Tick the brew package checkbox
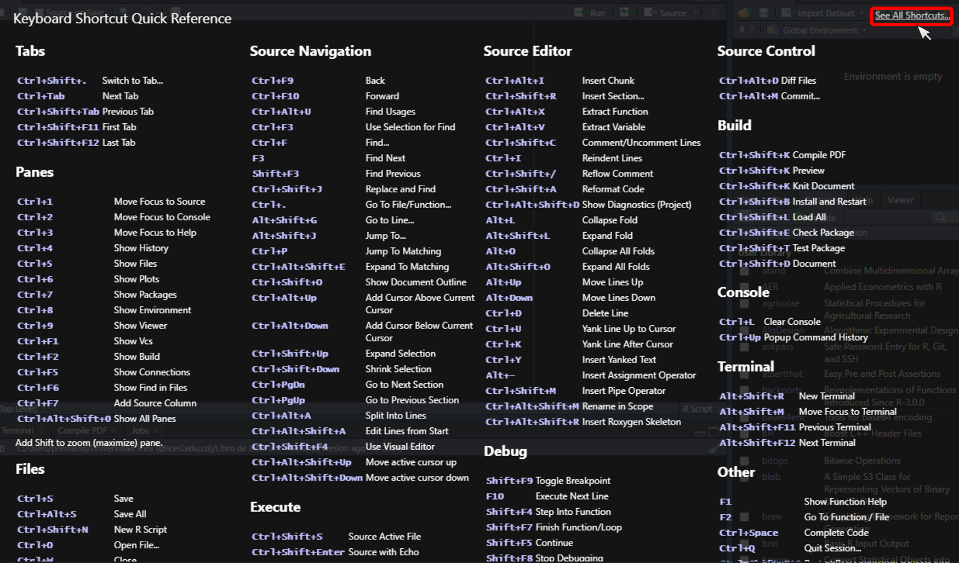 coord(744,516)
